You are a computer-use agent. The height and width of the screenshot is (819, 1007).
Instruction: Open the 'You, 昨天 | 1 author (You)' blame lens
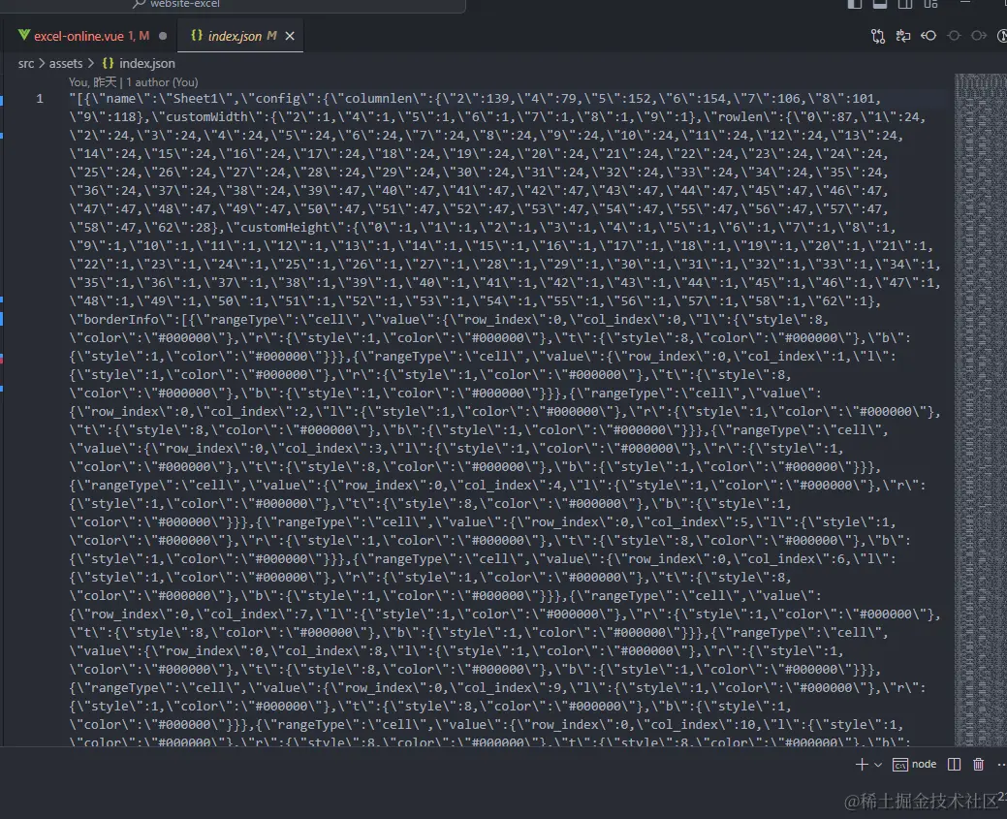133,82
